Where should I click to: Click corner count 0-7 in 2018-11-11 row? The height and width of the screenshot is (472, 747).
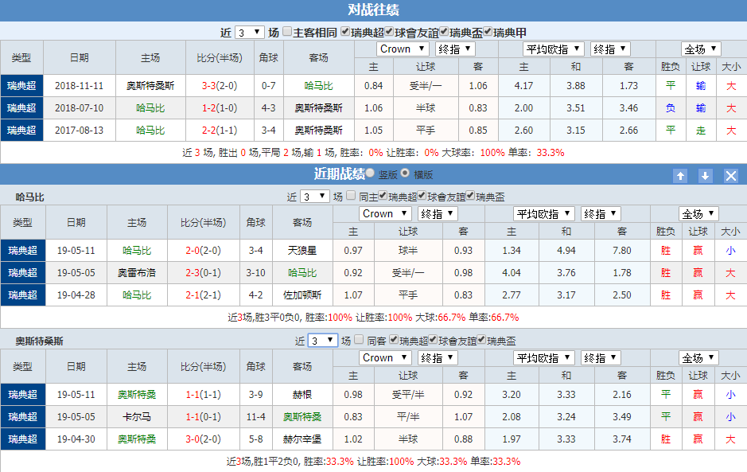pyautogui.click(x=269, y=86)
